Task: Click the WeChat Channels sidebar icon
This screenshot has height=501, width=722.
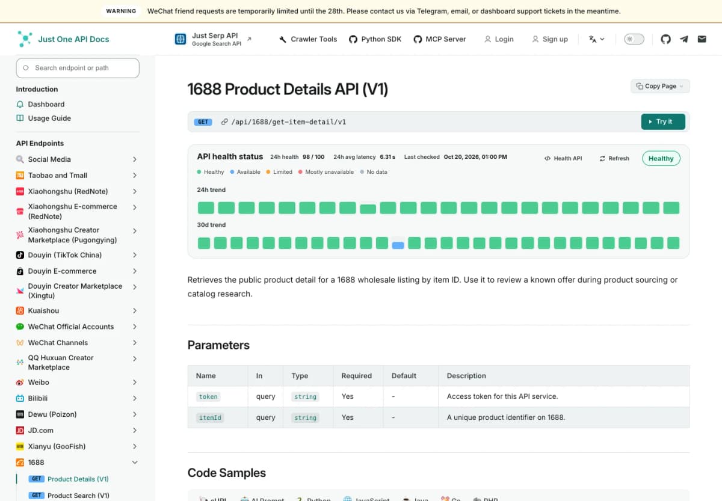Action: (x=20, y=343)
